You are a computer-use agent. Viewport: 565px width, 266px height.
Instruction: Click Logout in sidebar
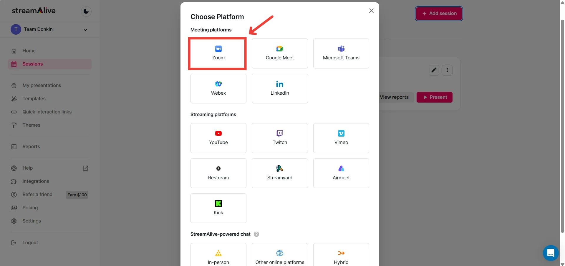click(49, 243)
